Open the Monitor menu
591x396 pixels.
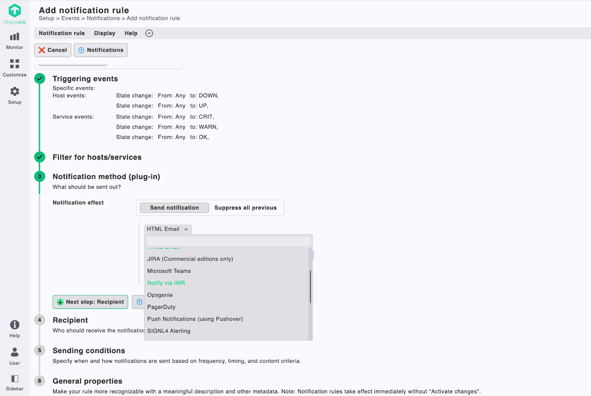tap(14, 41)
